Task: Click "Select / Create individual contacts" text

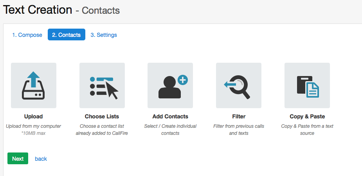Action: point(170,130)
